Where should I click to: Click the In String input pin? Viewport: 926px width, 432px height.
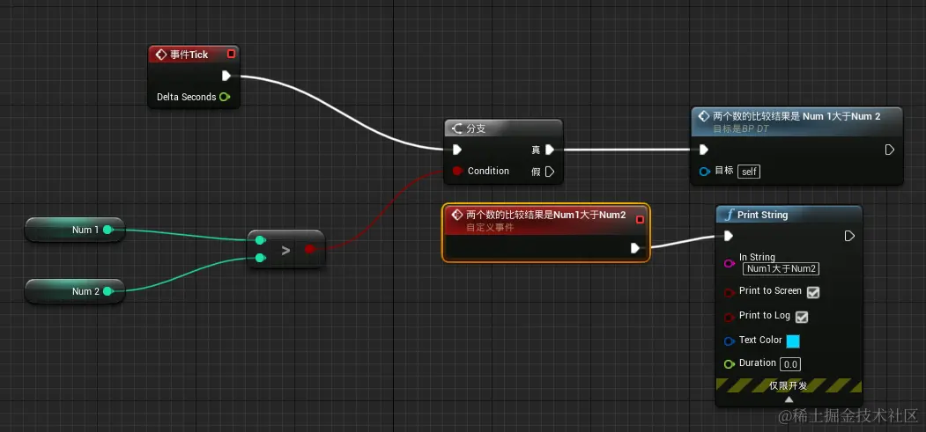coord(730,263)
